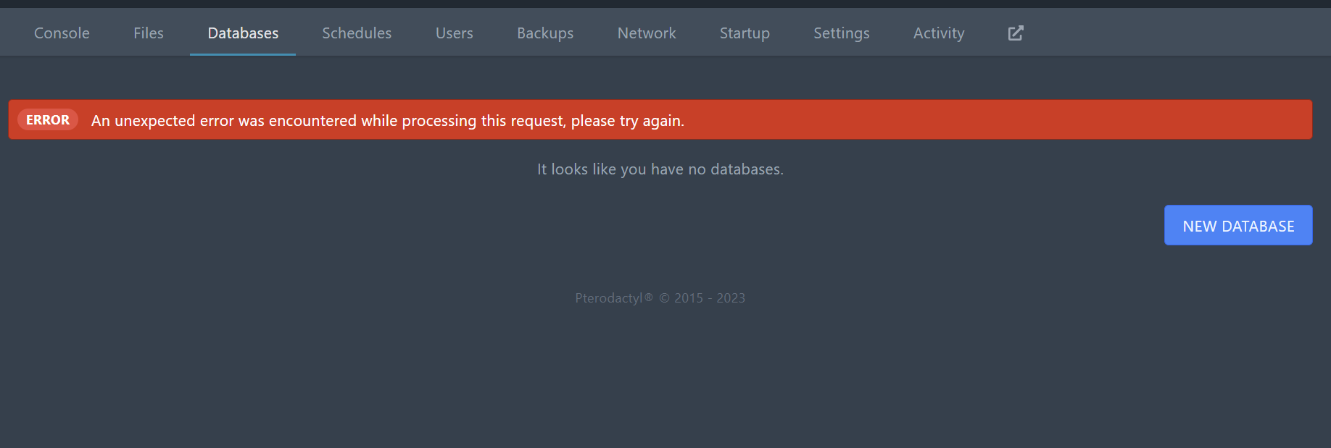This screenshot has height=448, width=1331.
Task: Click the Pterodactyl copyright footer text
Action: [x=660, y=297]
